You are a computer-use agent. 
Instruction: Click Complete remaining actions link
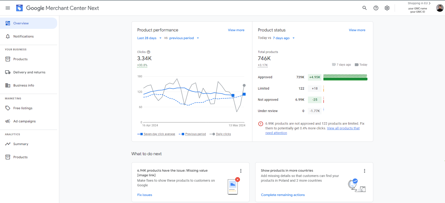pos(283,195)
